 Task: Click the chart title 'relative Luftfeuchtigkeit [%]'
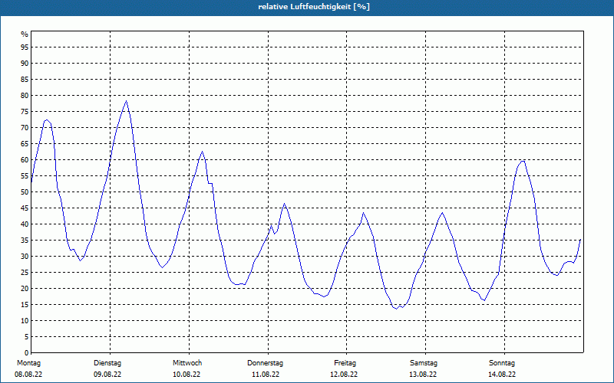(x=314, y=7)
